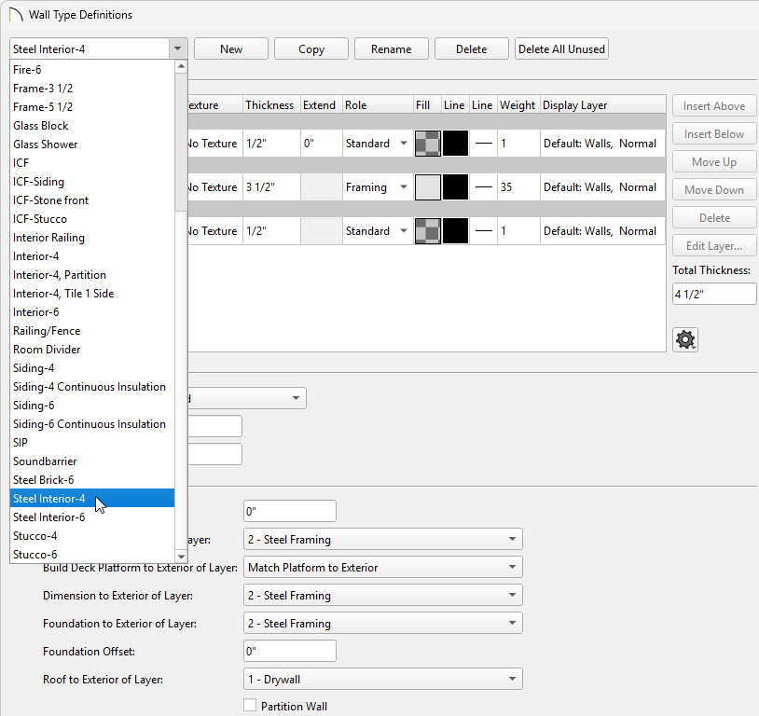Click the Copy button

click(311, 48)
